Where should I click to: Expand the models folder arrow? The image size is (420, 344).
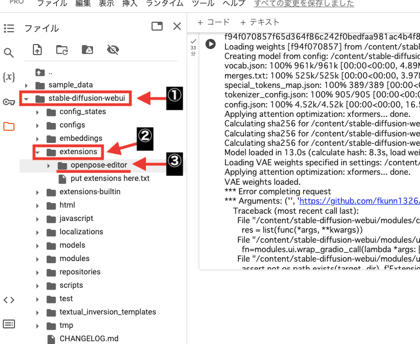pyautogui.click(x=37, y=245)
